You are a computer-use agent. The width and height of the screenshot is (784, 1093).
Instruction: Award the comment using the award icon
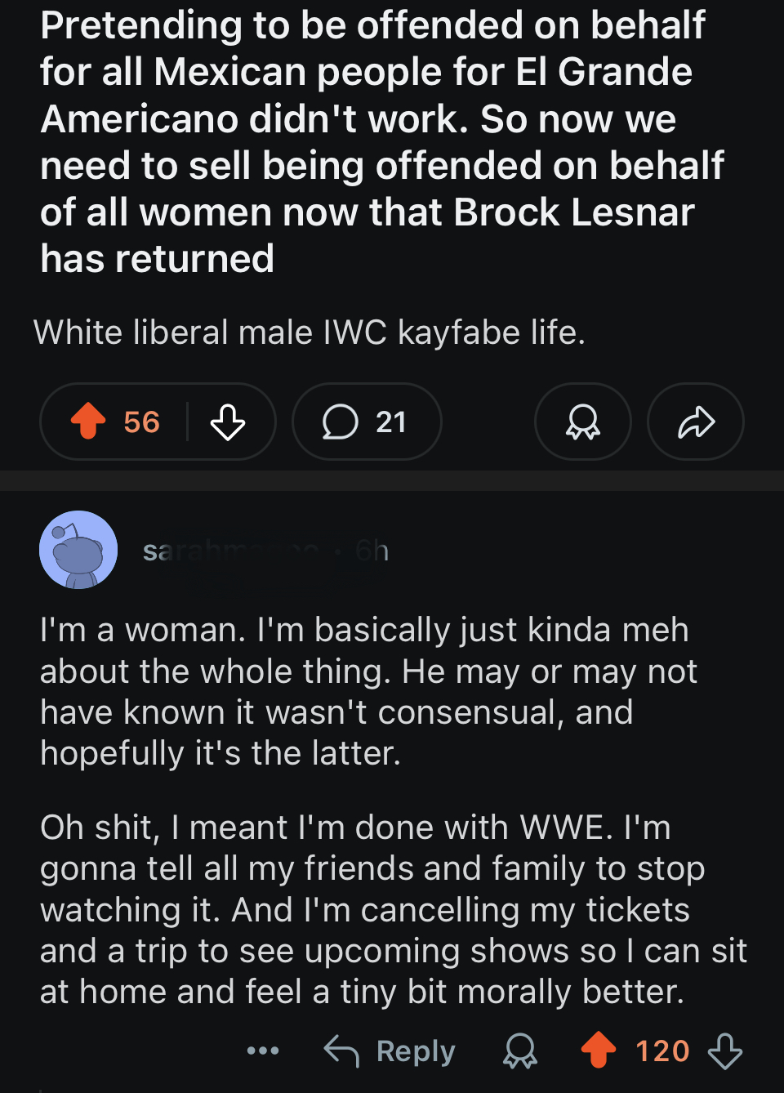pos(520,1051)
